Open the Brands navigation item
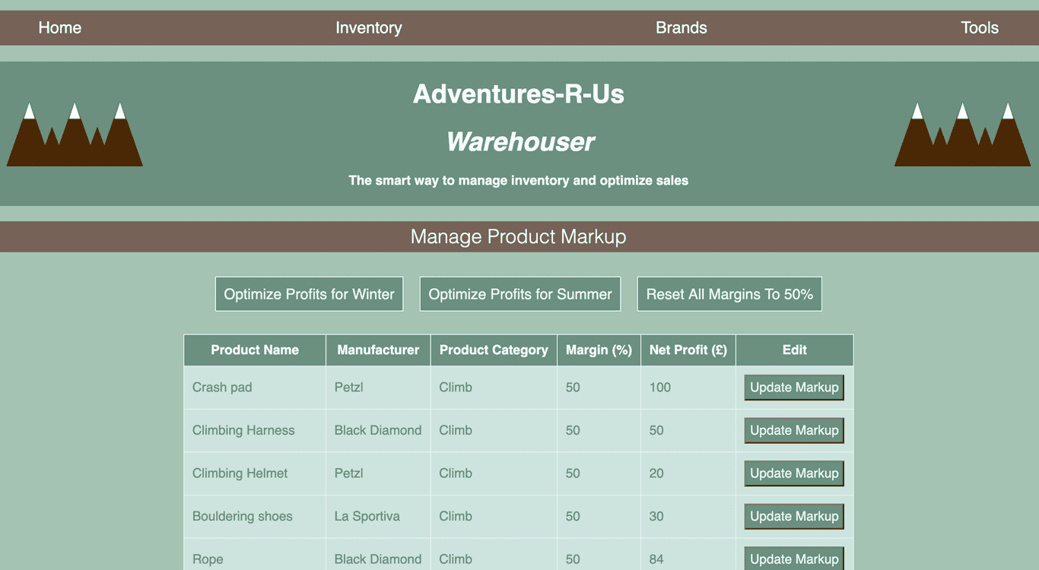Image resolution: width=1039 pixels, height=570 pixels. point(682,28)
